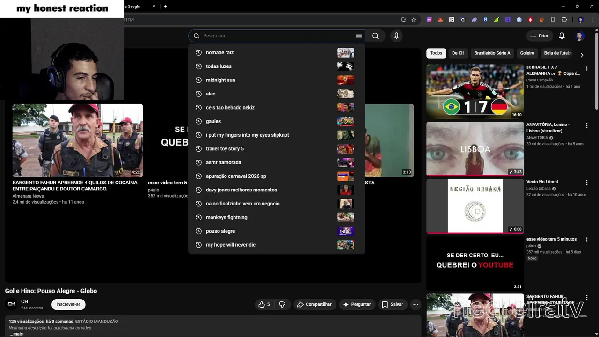Choose 'trailer toy story 5' suggestion
This screenshot has height=337, width=599.
(x=277, y=149)
